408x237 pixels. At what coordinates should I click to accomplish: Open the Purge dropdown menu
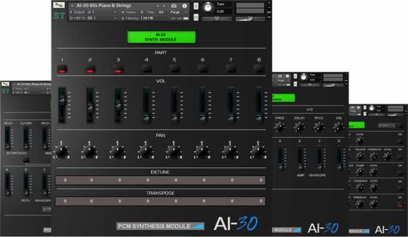click(x=179, y=12)
